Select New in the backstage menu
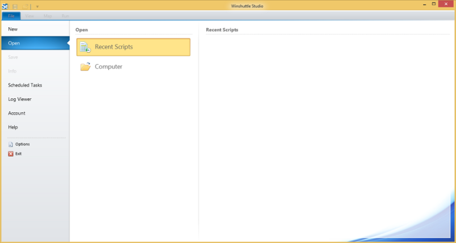456x243 pixels. tap(12, 29)
